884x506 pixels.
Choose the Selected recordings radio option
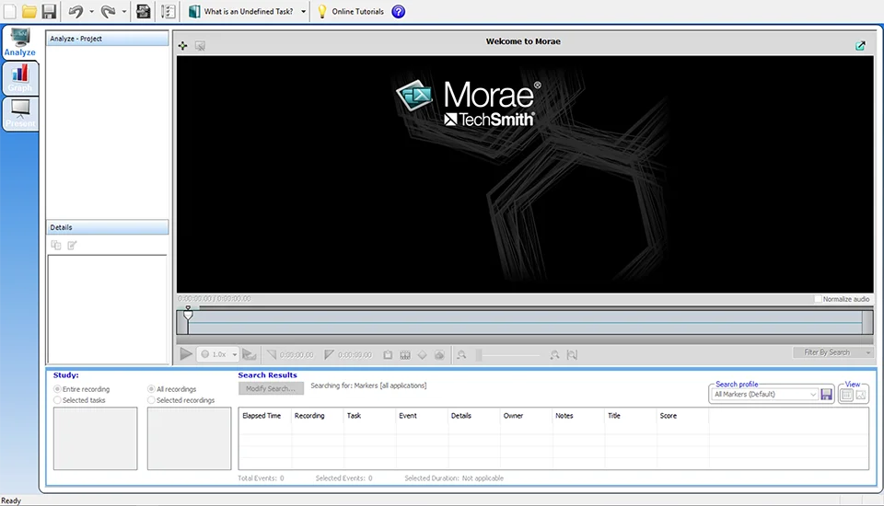(152, 400)
